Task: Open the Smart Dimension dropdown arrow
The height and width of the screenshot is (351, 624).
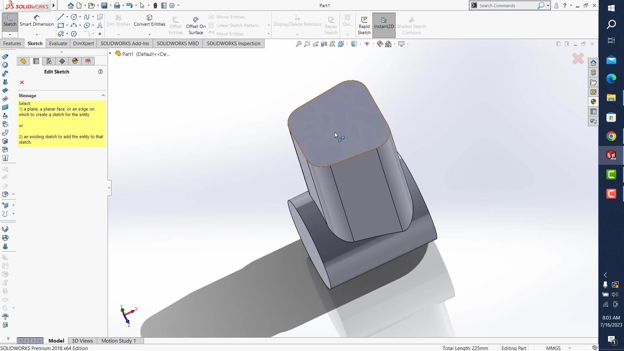Action: pyautogui.click(x=37, y=34)
